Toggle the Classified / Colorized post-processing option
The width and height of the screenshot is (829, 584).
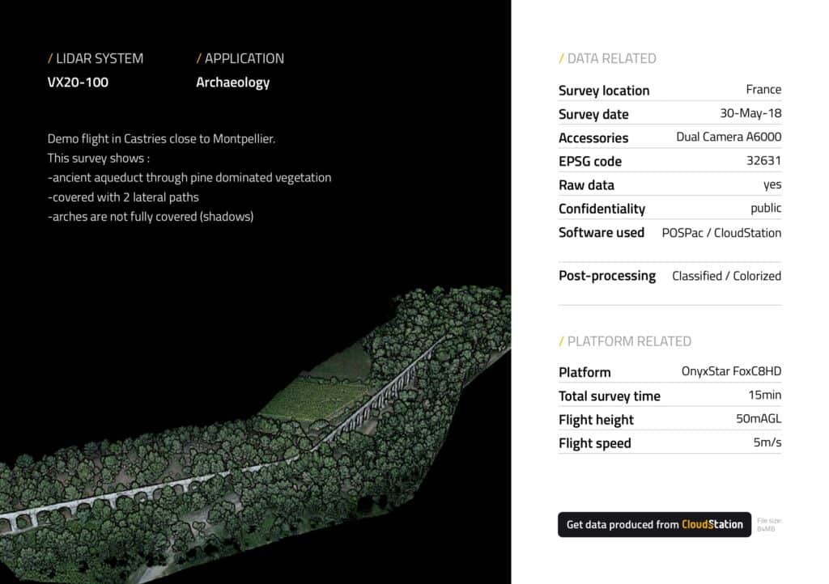(725, 276)
